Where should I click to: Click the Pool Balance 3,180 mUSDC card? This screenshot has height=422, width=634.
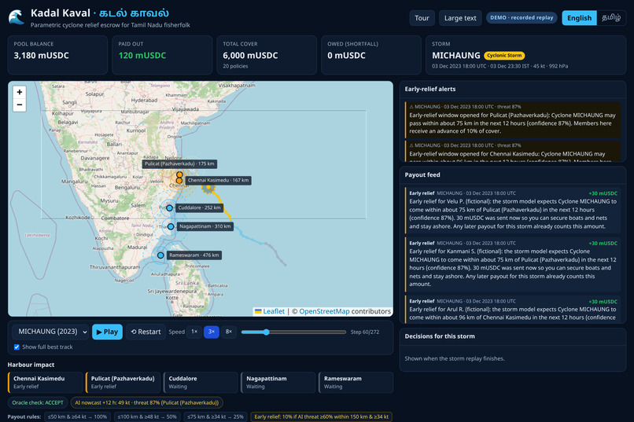tap(58, 55)
